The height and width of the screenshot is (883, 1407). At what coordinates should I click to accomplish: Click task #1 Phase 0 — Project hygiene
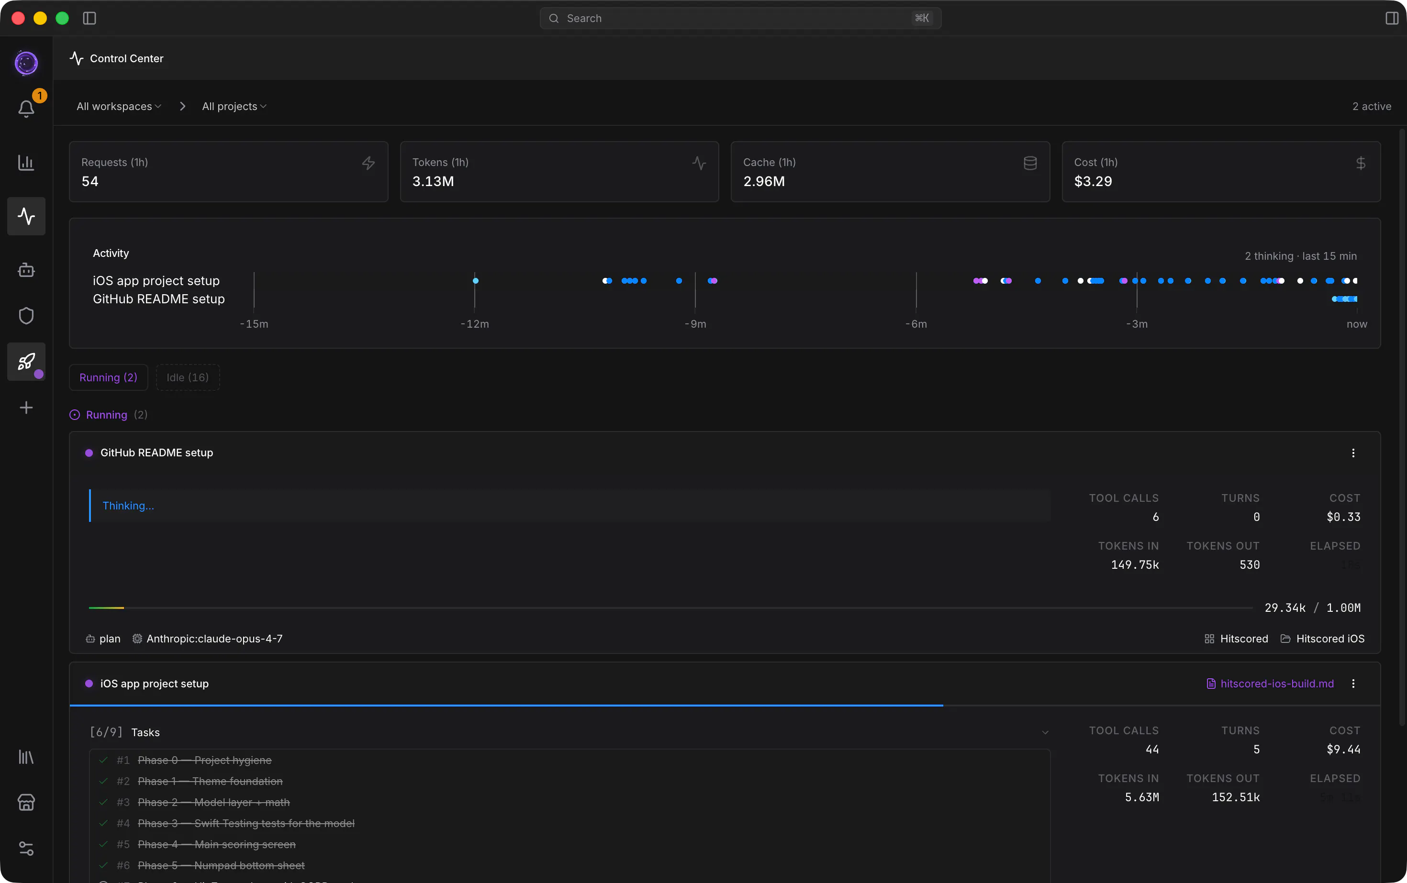coord(204,761)
